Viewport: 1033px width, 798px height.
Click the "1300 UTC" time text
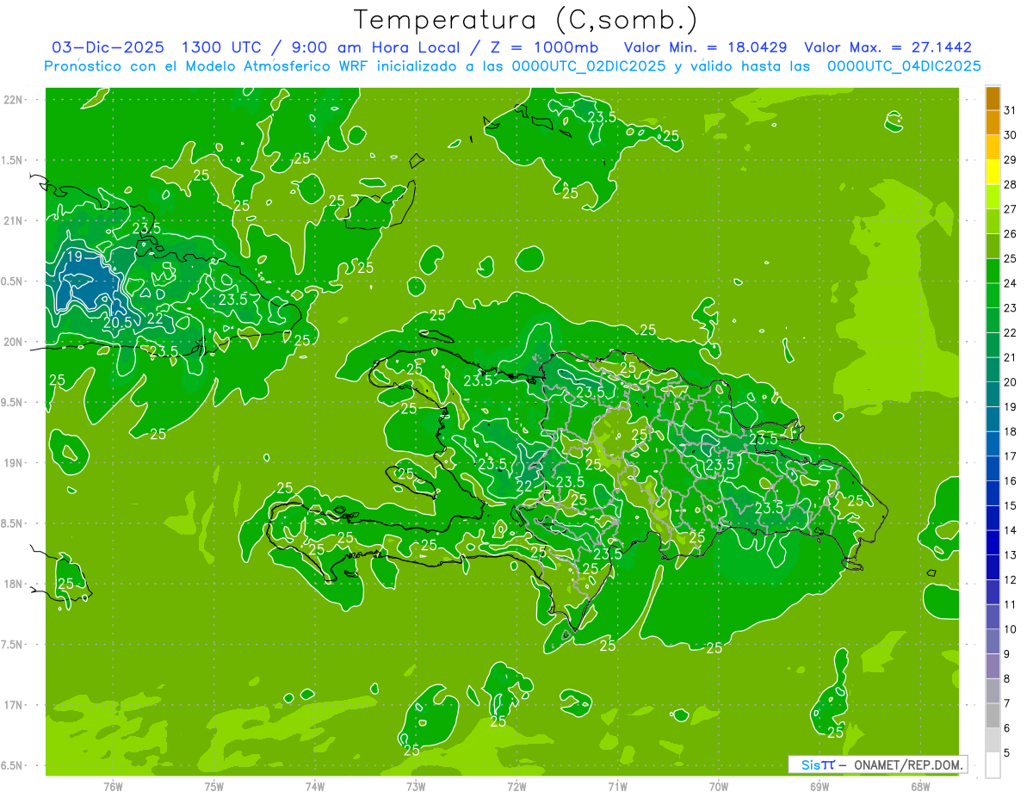(x=223, y=47)
